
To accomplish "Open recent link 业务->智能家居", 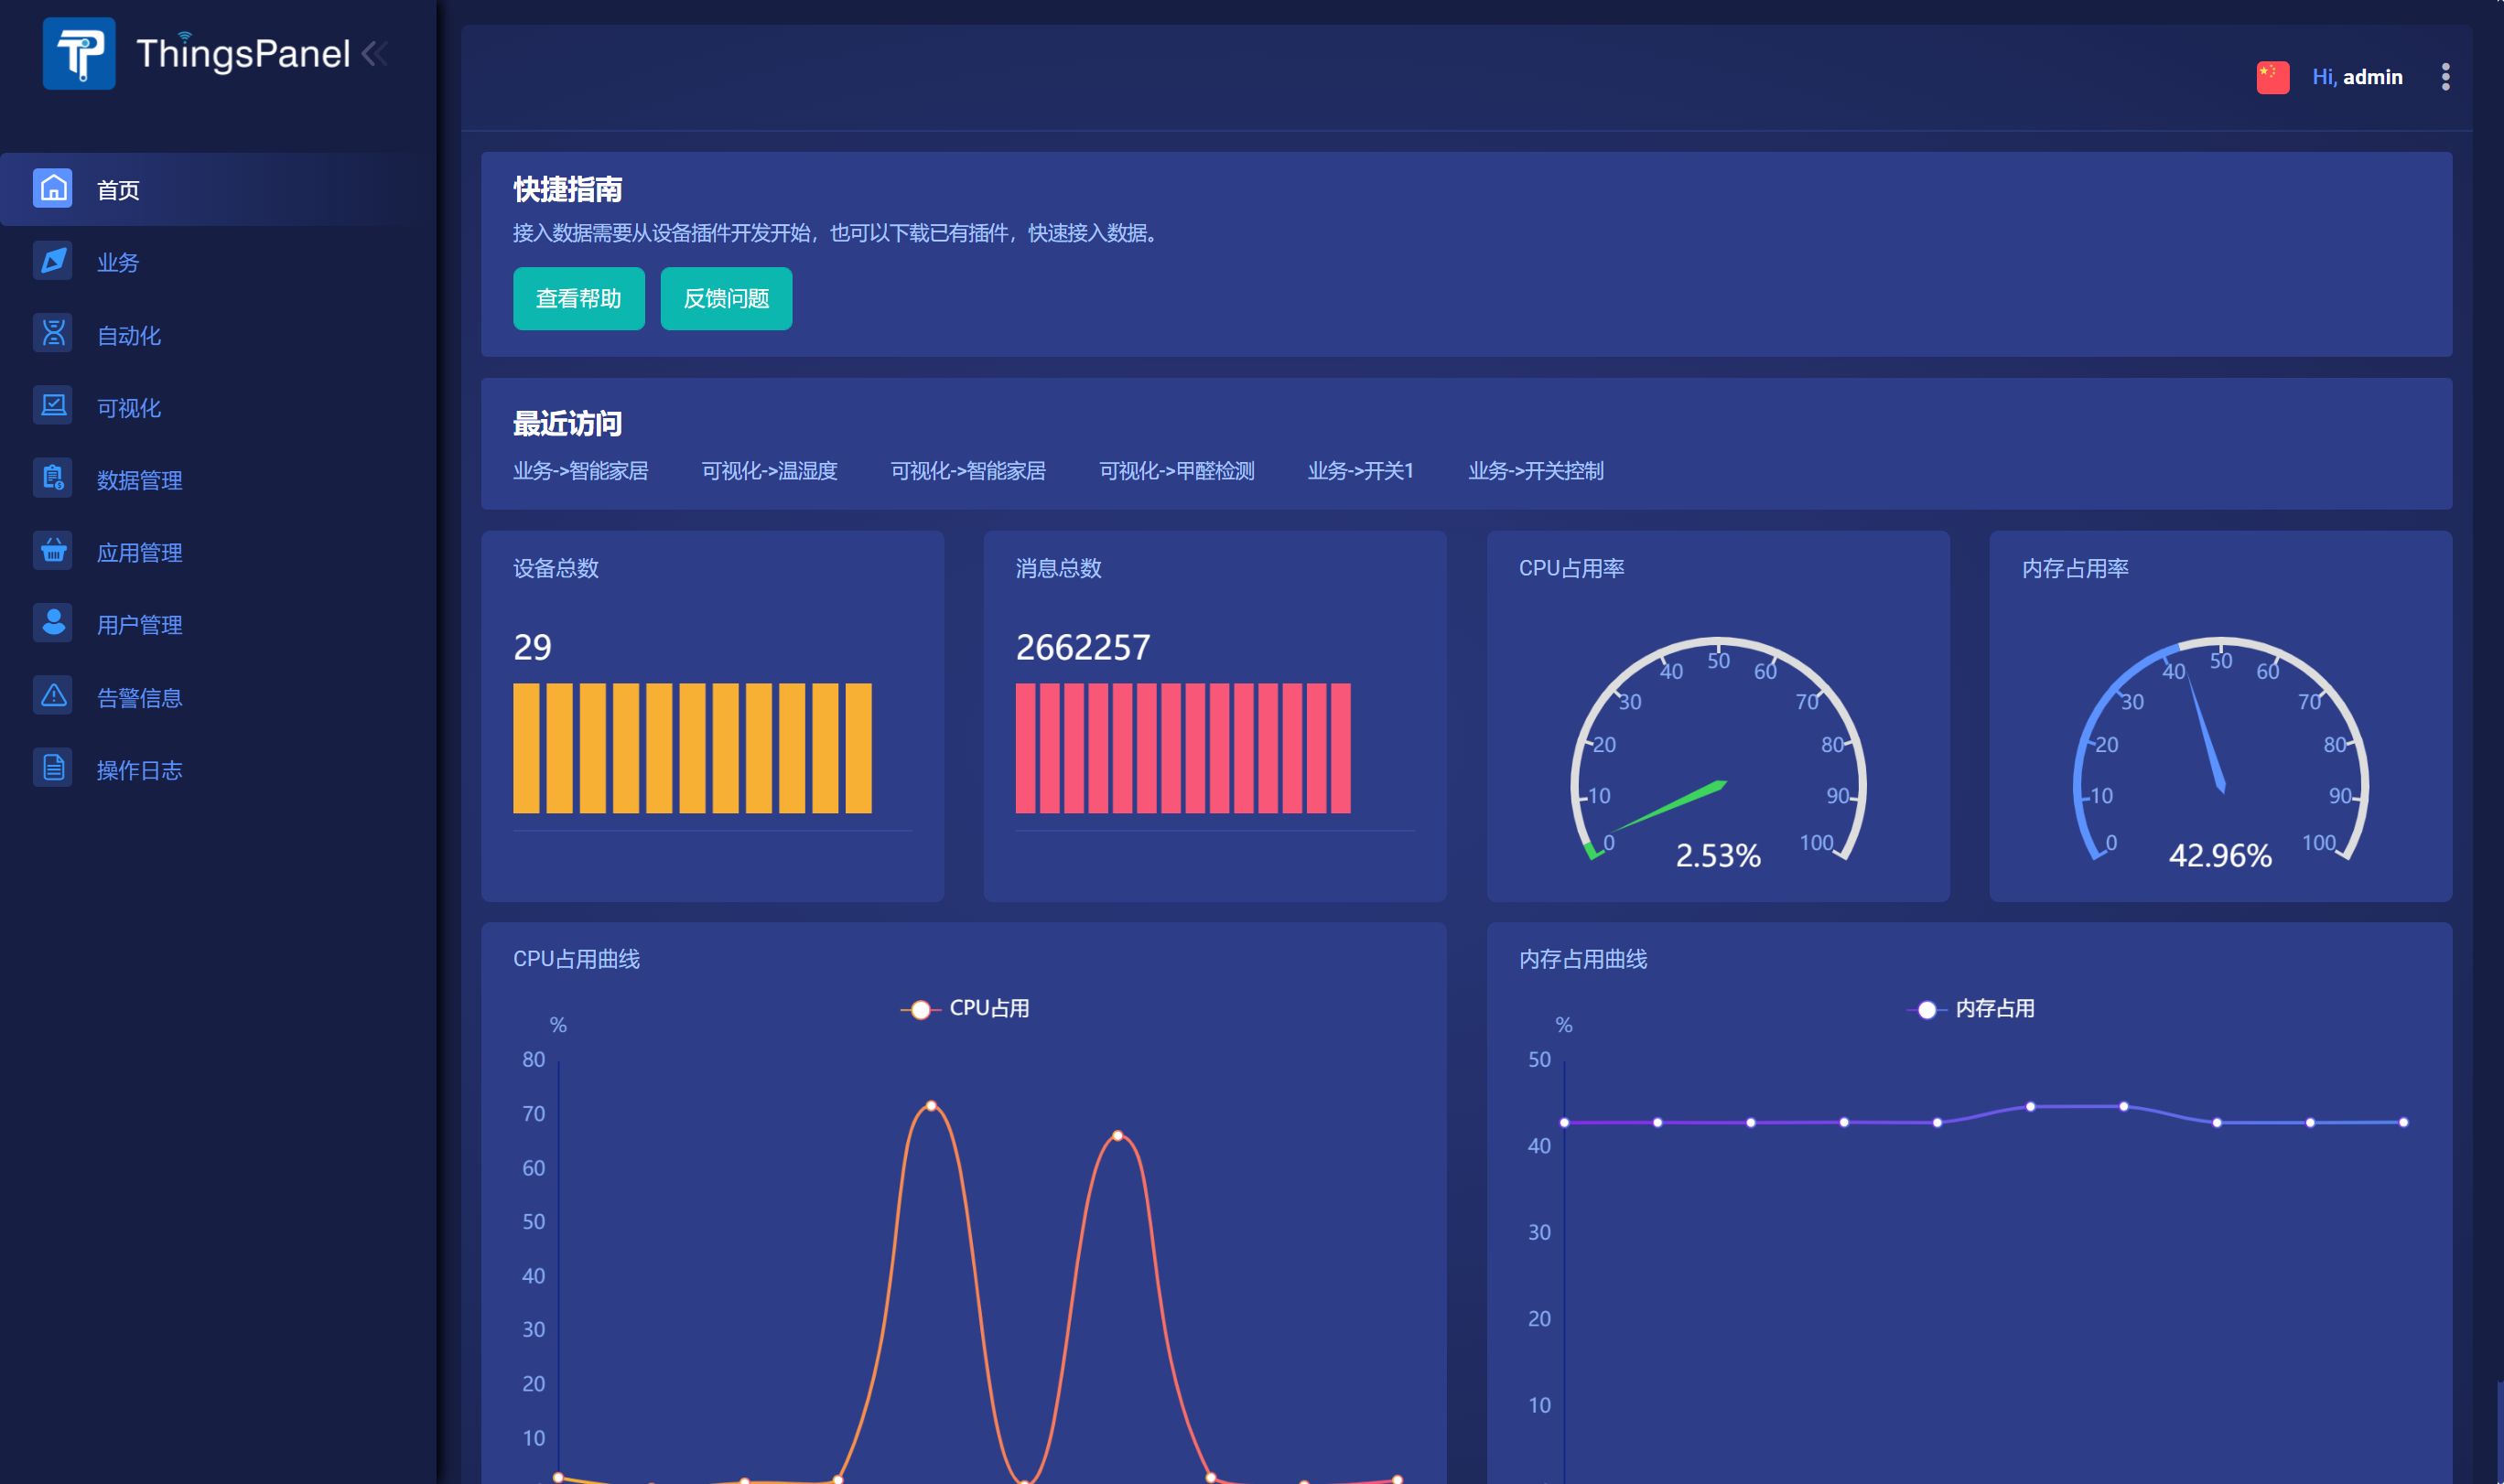I will [581, 470].
